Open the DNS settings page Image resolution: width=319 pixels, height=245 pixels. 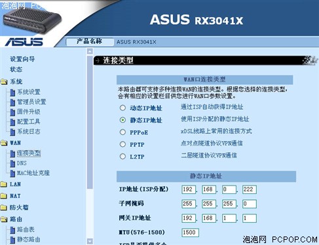tap(22, 163)
